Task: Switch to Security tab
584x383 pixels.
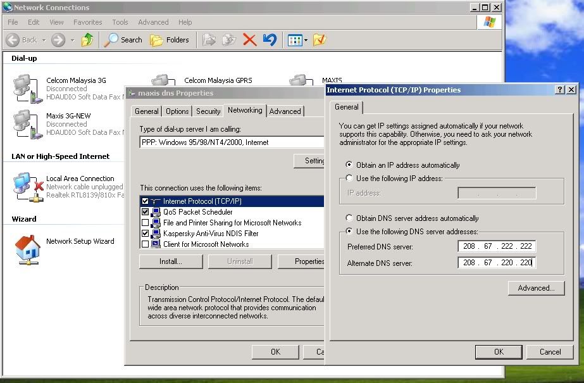Action: pos(208,111)
